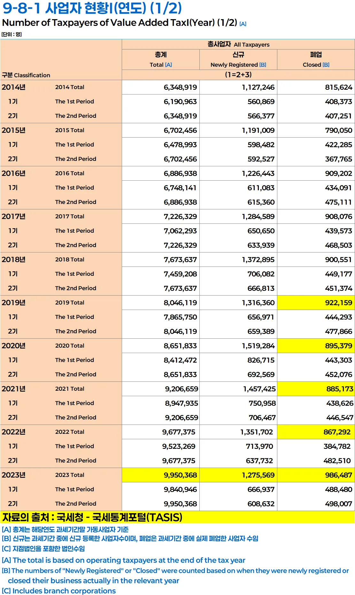Select the 'Classification' header cell
This screenshot has width=355, height=595.
pyautogui.click(x=61, y=60)
